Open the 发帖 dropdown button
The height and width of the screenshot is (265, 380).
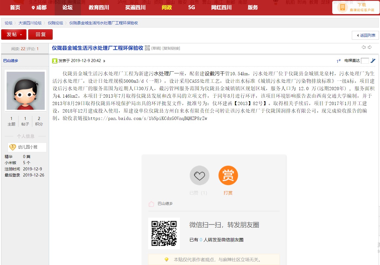[14, 34]
